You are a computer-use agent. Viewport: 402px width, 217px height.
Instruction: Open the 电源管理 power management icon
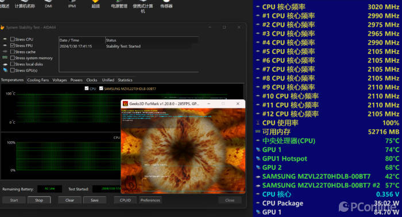[x=119, y=3]
